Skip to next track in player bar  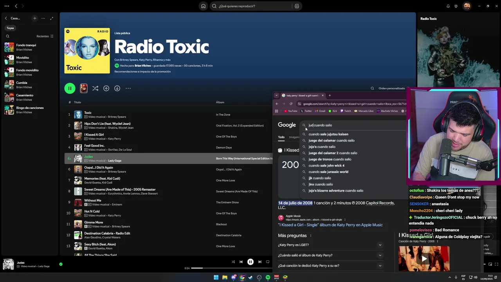coord(260,262)
